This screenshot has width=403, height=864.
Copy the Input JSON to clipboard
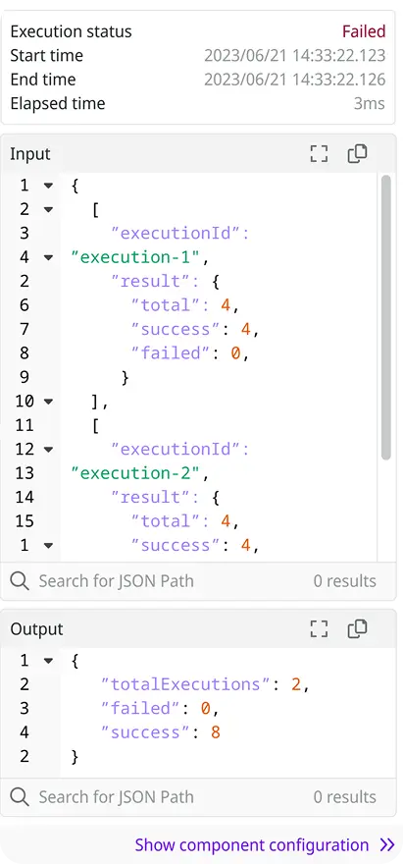pos(357,154)
